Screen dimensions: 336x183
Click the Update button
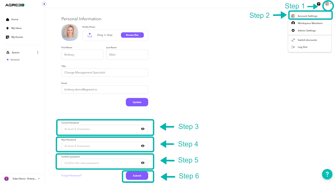coord(137,102)
